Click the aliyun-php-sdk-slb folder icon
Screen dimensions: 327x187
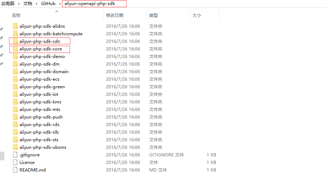point(15,132)
